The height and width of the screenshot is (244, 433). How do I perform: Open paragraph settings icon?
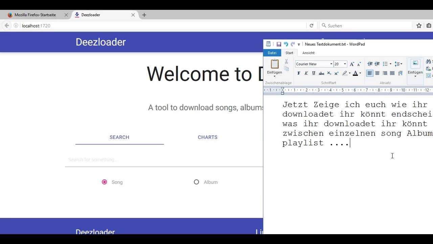point(400,73)
